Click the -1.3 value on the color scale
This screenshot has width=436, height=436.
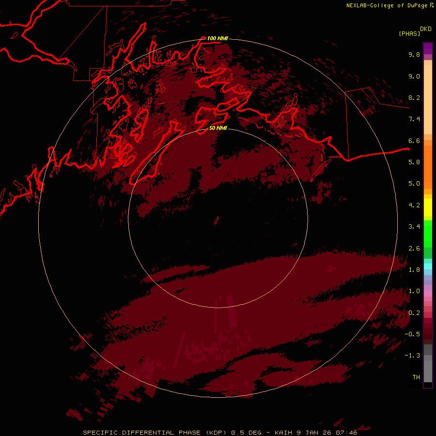click(412, 356)
